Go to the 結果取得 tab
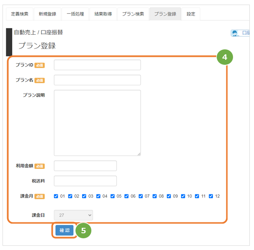 (x=103, y=14)
